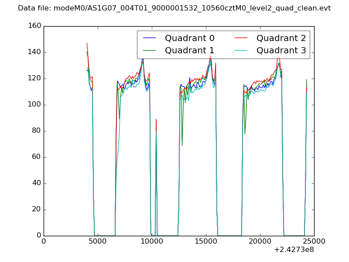Viewport: 349px width, 262px height.
Task: Click the 10000 x-axis tick label
Action: [152, 241]
